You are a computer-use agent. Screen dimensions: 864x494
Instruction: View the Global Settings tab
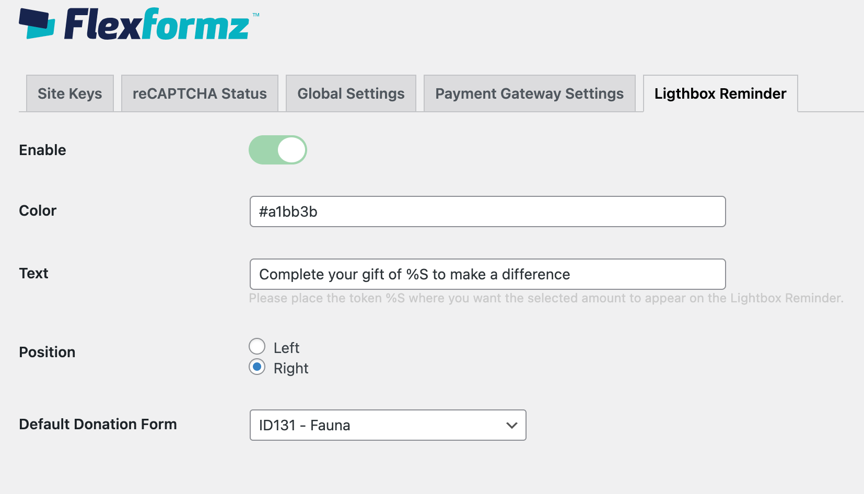tap(351, 93)
